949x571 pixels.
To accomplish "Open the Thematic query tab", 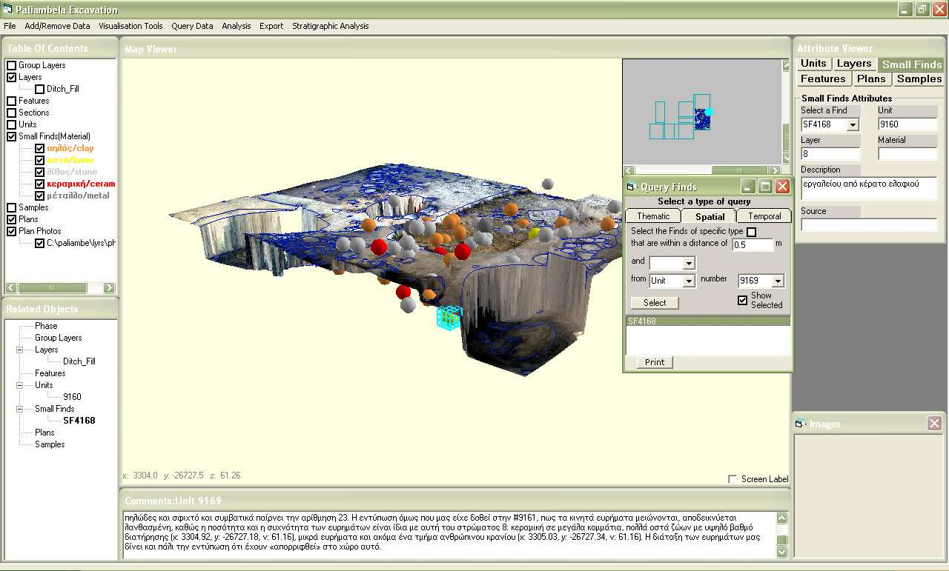I will point(653,216).
